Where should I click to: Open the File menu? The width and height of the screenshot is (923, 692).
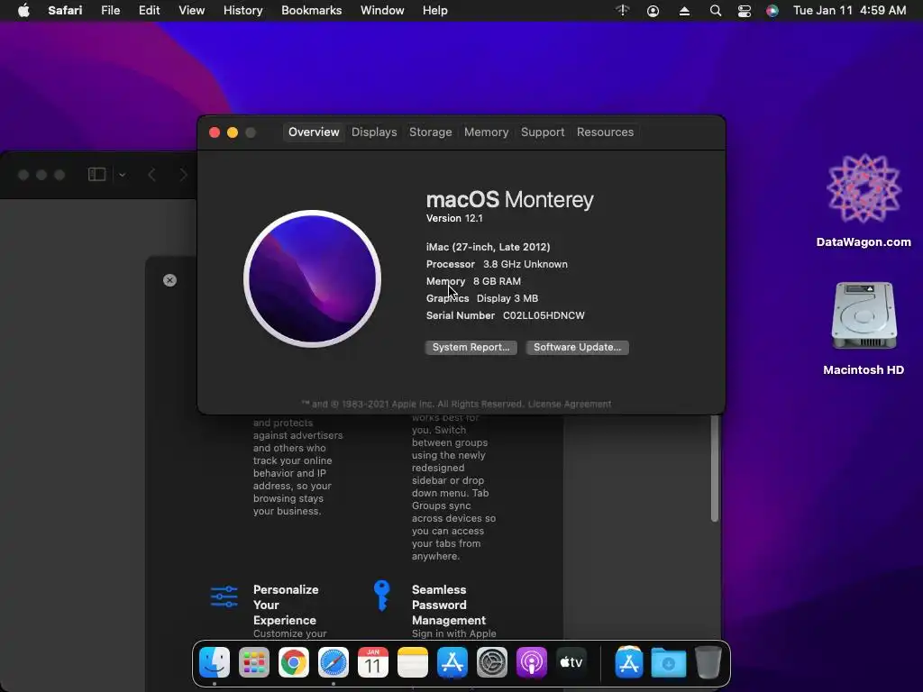coord(110,11)
